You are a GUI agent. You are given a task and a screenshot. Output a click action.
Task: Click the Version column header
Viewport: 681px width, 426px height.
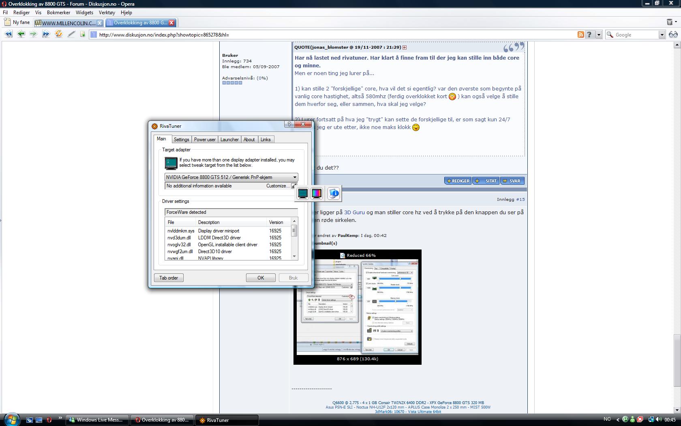[x=279, y=222]
